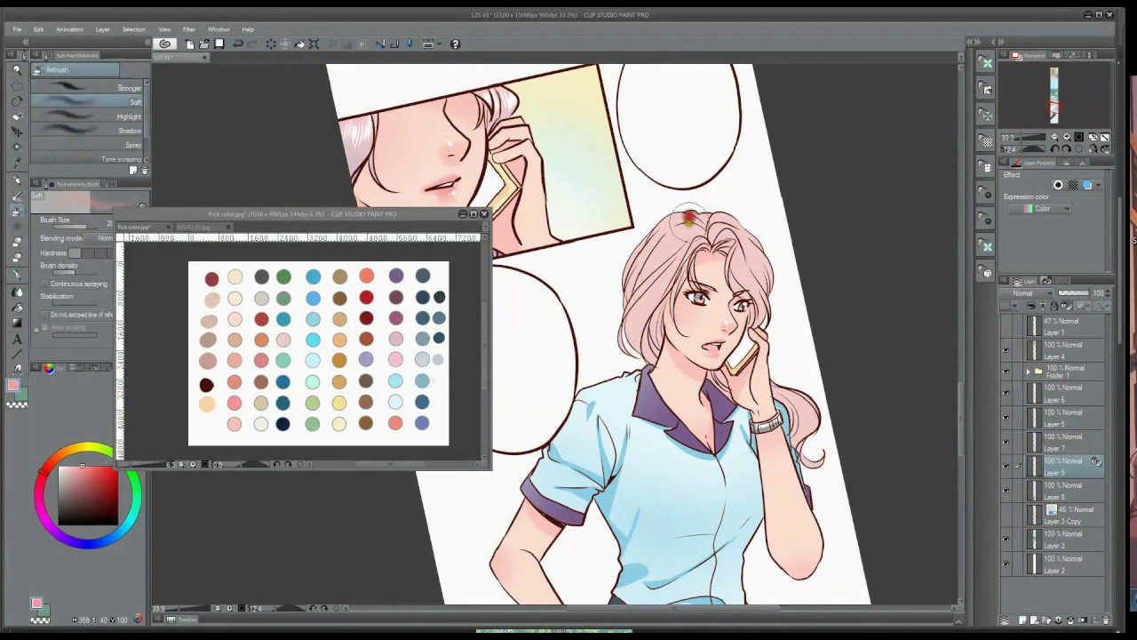
Task: Open the Help question mark icon
Action: (455, 44)
